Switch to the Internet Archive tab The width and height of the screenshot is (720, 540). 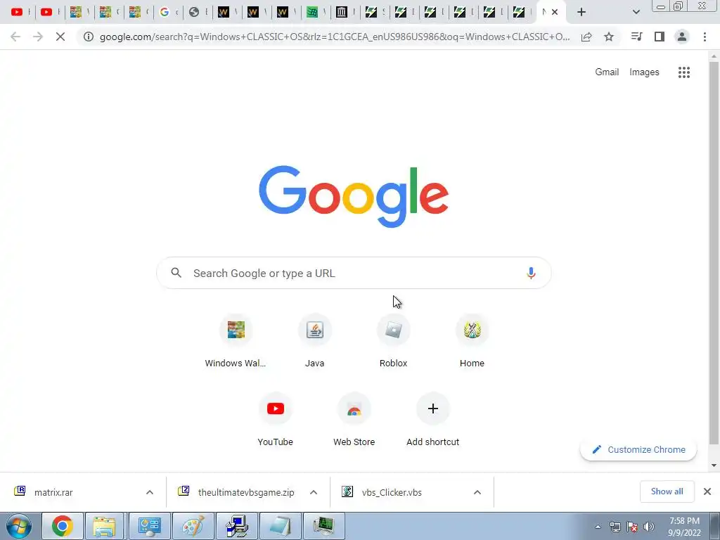click(345, 12)
